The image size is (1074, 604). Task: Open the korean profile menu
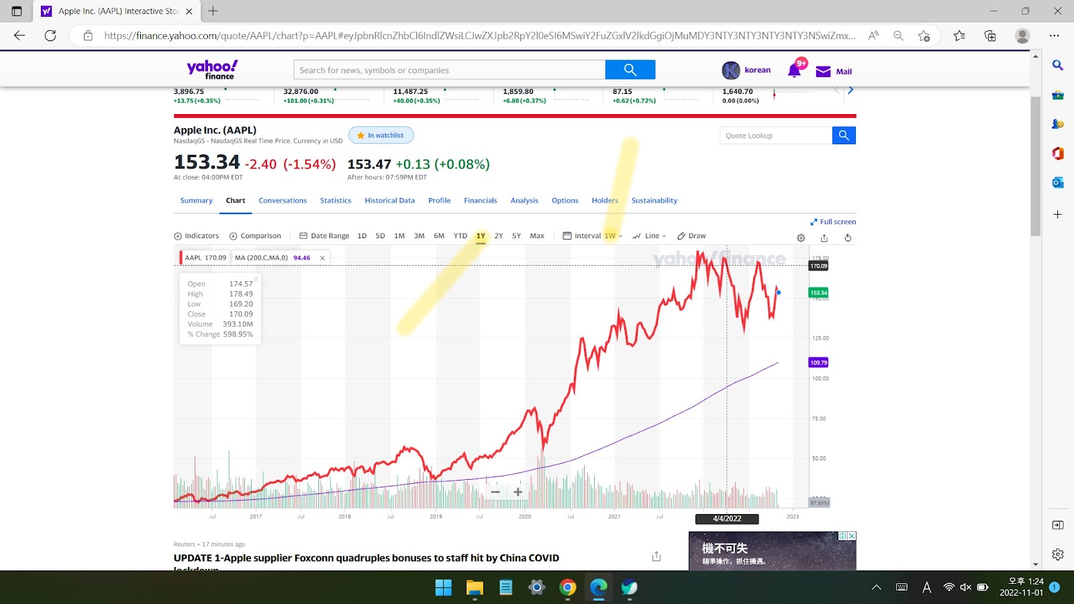point(746,70)
